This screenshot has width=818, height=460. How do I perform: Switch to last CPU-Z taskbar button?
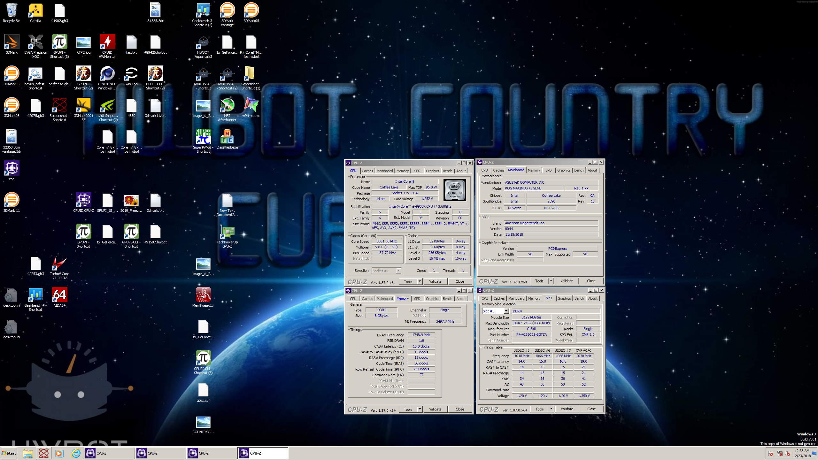pos(263,453)
